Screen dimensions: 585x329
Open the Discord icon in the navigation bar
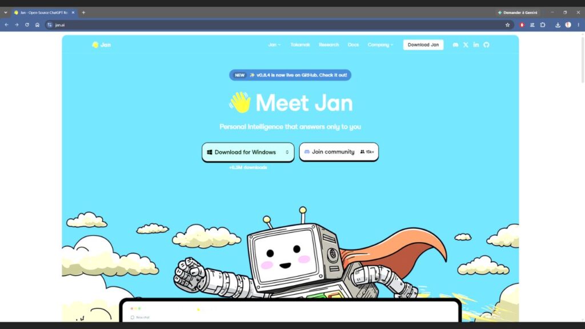tap(455, 45)
